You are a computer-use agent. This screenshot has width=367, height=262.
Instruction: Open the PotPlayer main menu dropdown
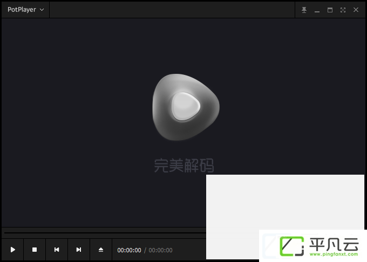[x=25, y=10]
